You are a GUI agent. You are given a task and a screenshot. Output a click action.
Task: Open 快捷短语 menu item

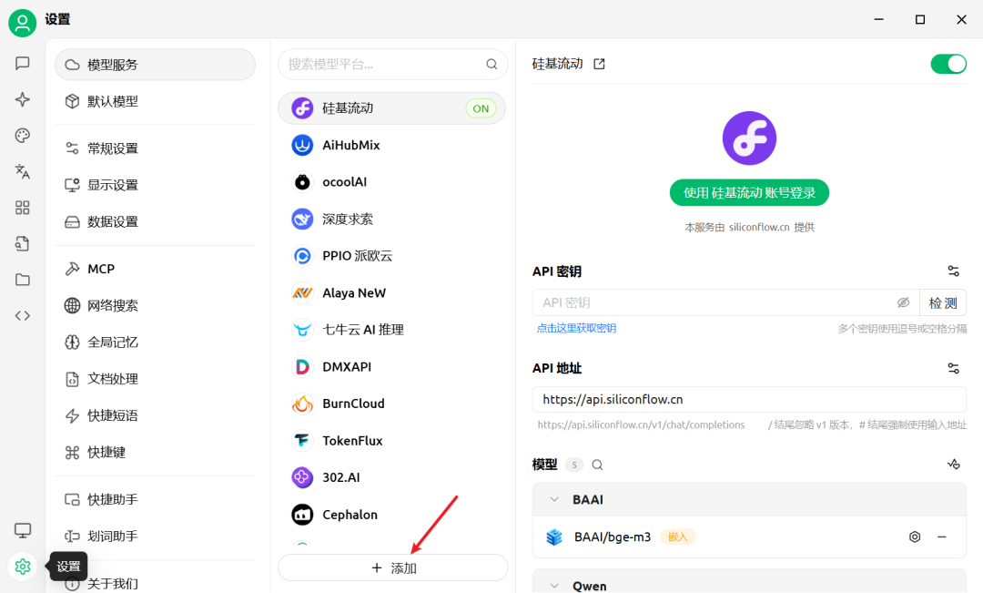tap(155, 415)
